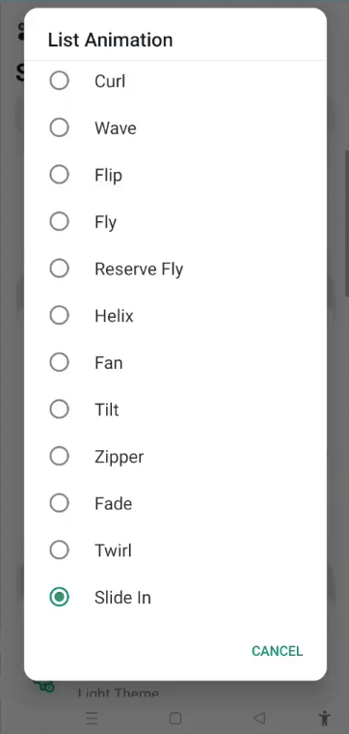
Task: Cancel the List Animation dialog
Action: pos(277,651)
